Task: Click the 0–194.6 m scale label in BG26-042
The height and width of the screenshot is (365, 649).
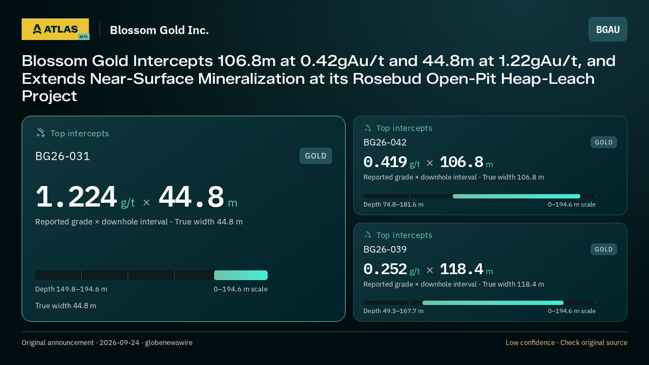Action: point(572,204)
